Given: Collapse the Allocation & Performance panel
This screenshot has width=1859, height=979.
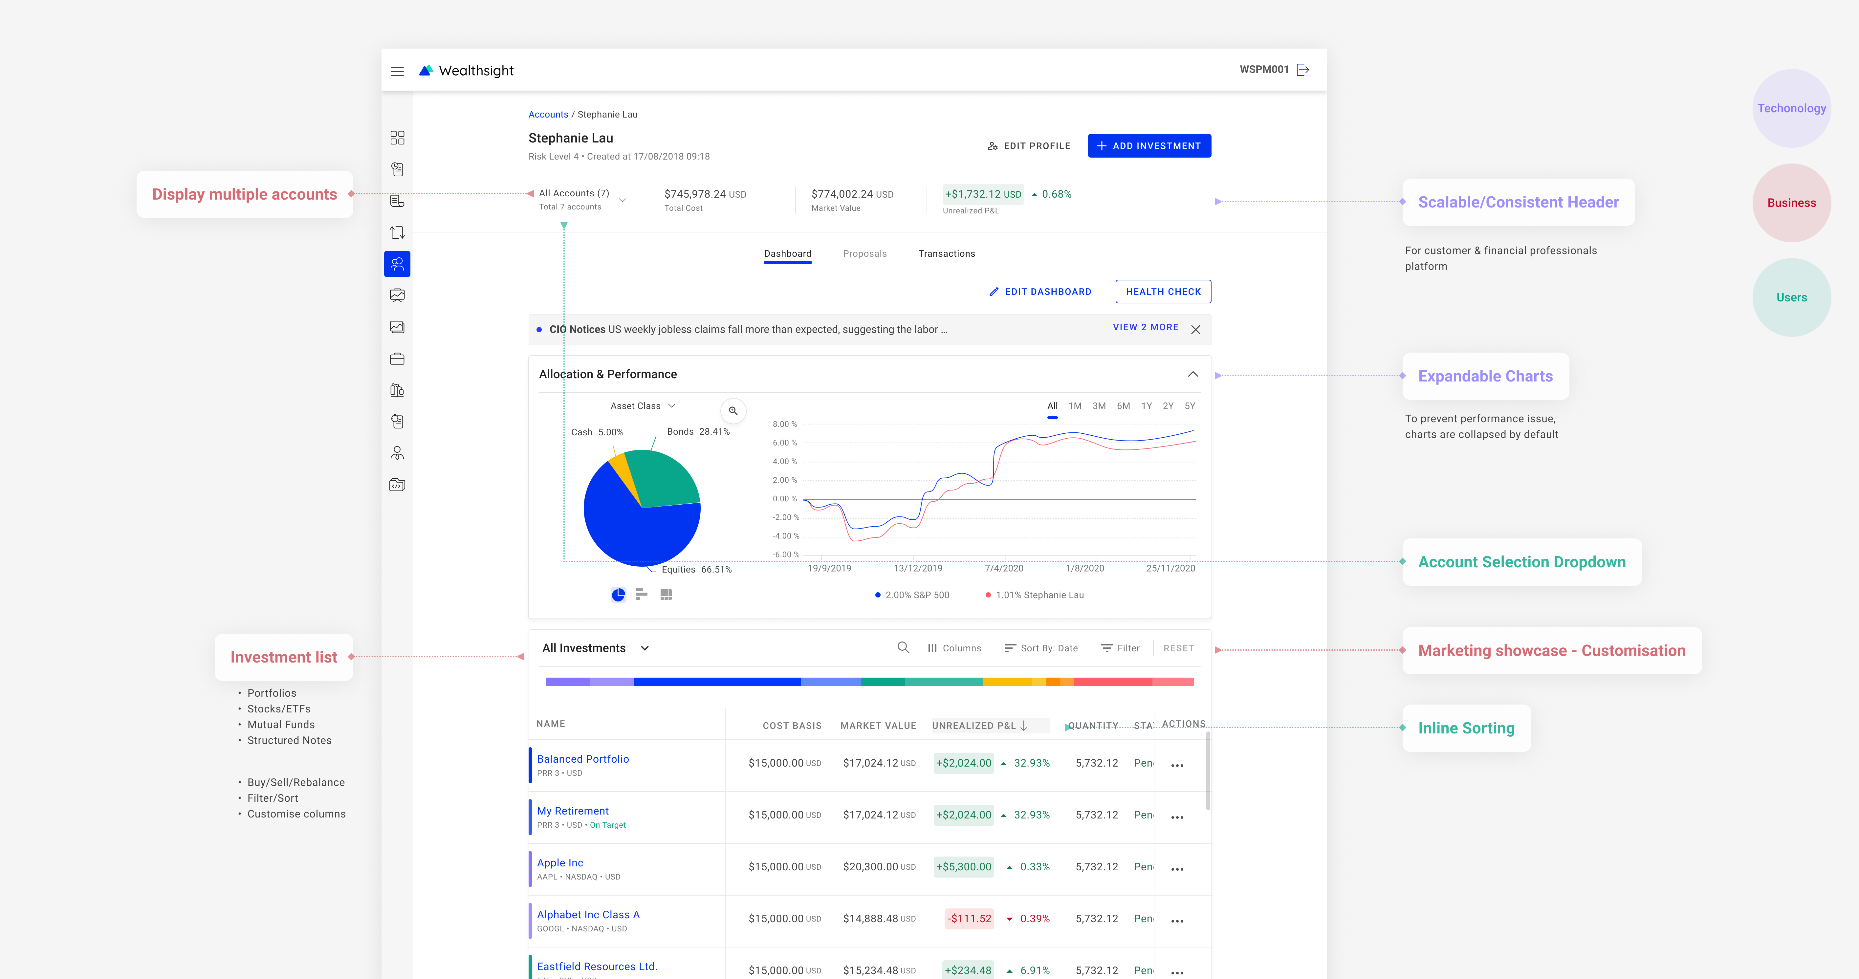Looking at the screenshot, I should [1193, 374].
